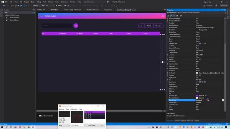
Task: Click the Toolbox panel pin icon
Action: coord(32,10)
